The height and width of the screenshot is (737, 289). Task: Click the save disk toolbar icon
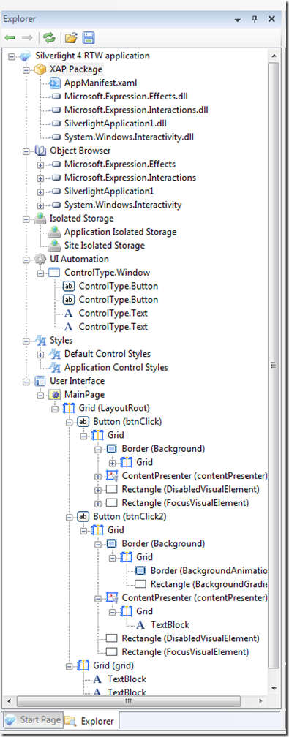pos(88,37)
